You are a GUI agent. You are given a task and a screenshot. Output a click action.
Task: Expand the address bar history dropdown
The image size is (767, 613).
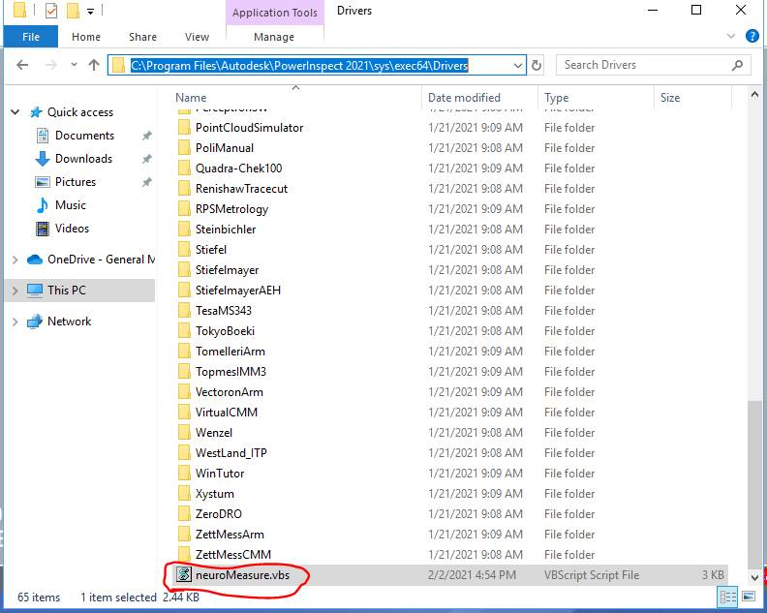[517, 65]
